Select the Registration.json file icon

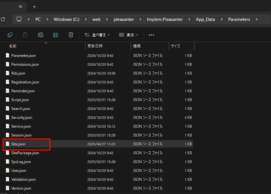[7, 82]
